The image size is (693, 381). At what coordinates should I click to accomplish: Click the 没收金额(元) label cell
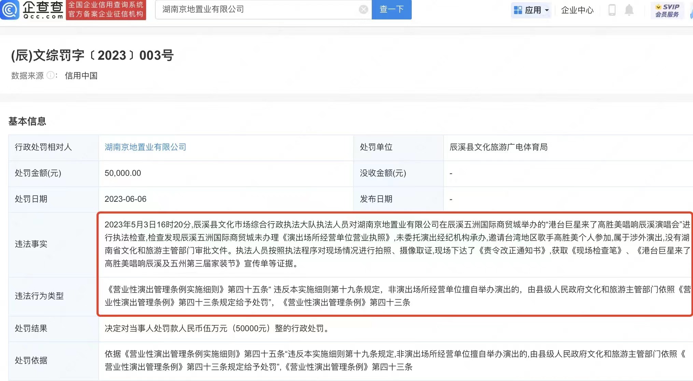[x=398, y=173]
